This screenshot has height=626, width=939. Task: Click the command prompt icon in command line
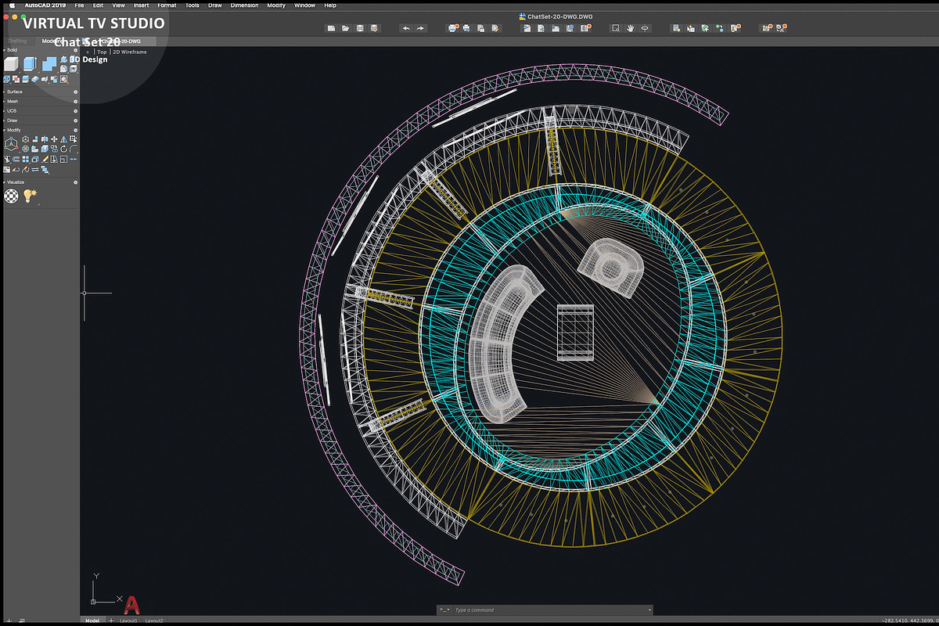pos(444,610)
